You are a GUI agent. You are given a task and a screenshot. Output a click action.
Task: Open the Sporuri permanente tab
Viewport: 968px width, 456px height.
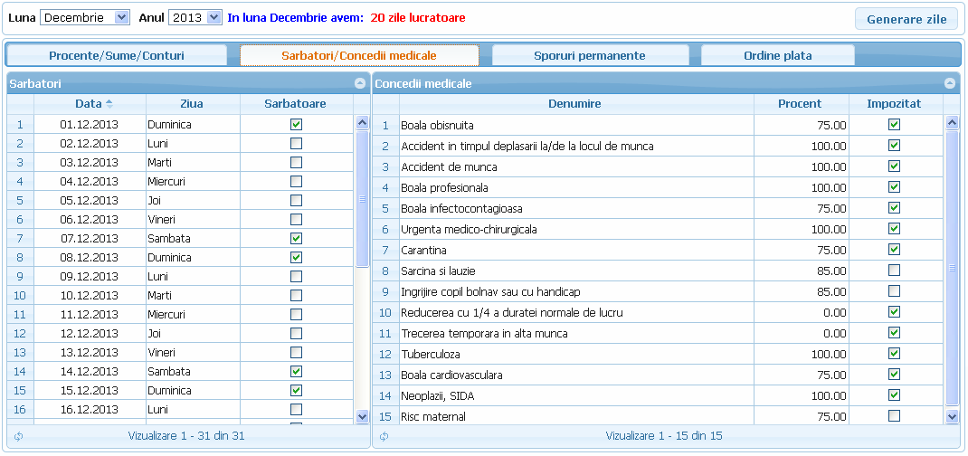point(590,55)
